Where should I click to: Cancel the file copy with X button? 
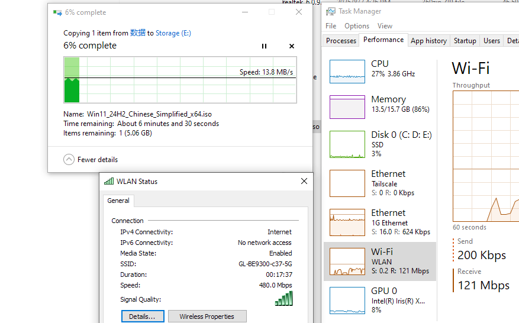292,46
